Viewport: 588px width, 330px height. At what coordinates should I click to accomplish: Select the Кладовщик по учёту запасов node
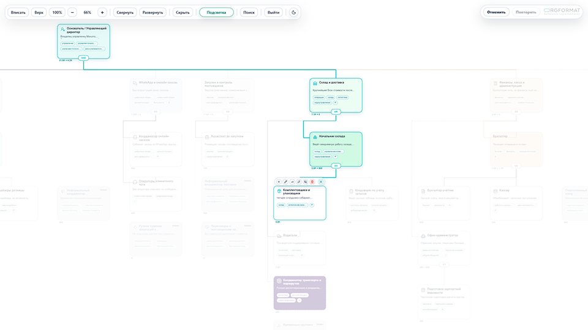click(372, 203)
